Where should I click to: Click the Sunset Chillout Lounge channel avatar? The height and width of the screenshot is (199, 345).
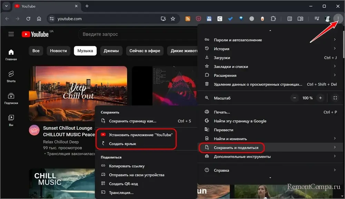34,130
